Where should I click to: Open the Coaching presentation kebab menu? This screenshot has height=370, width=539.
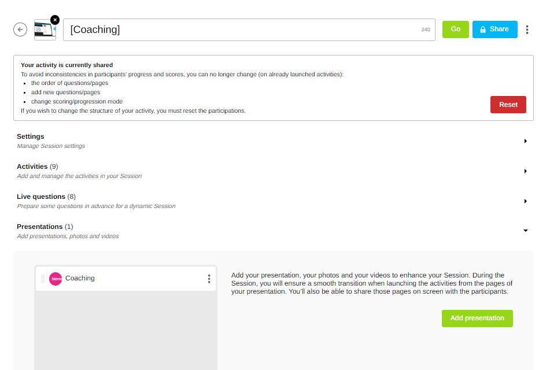(x=209, y=279)
